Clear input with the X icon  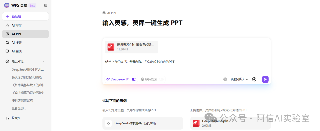point(225,80)
